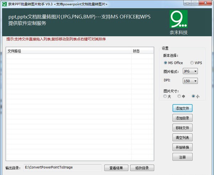
Task: Click the 添加文件 button
Action: point(182,108)
